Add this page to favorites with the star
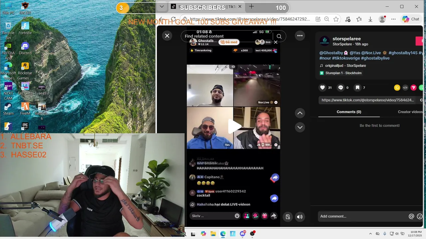 click(x=336, y=19)
